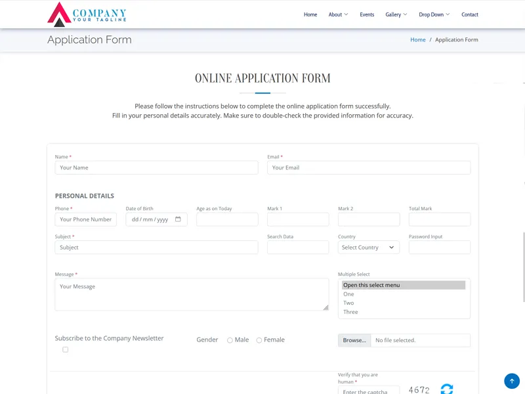525x394 pixels.
Task: Open the Select Country dropdown
Action: tap(369, 248)
